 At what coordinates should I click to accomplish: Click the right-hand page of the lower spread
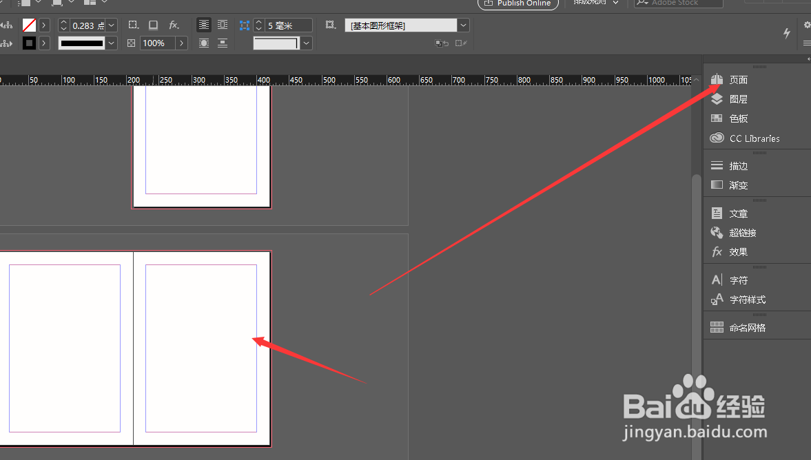click(202, 348)
